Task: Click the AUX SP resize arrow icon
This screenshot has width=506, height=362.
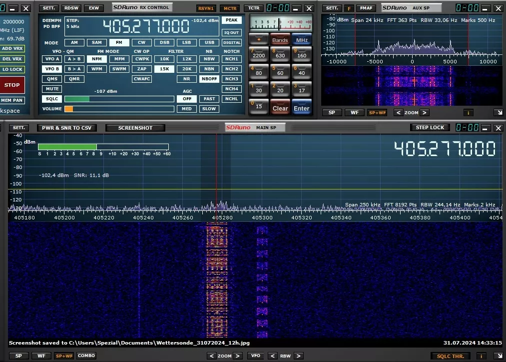Action: [x=500, y=112]
